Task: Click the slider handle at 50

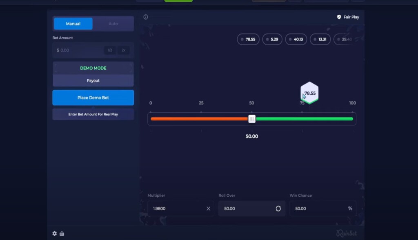Action: pos(252,119)
